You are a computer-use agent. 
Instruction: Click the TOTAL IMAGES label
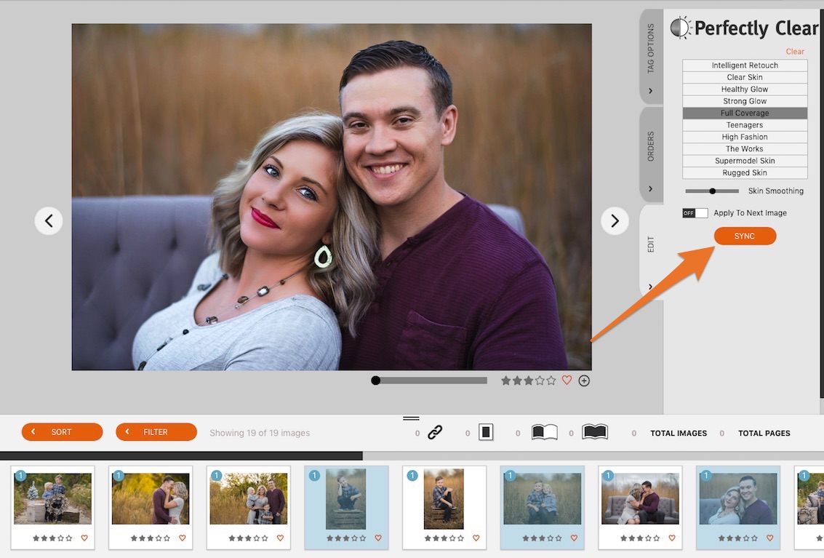click(x=679, y=434)
